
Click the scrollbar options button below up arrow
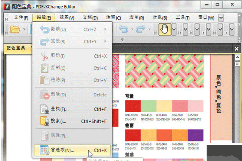click(237, 64)
